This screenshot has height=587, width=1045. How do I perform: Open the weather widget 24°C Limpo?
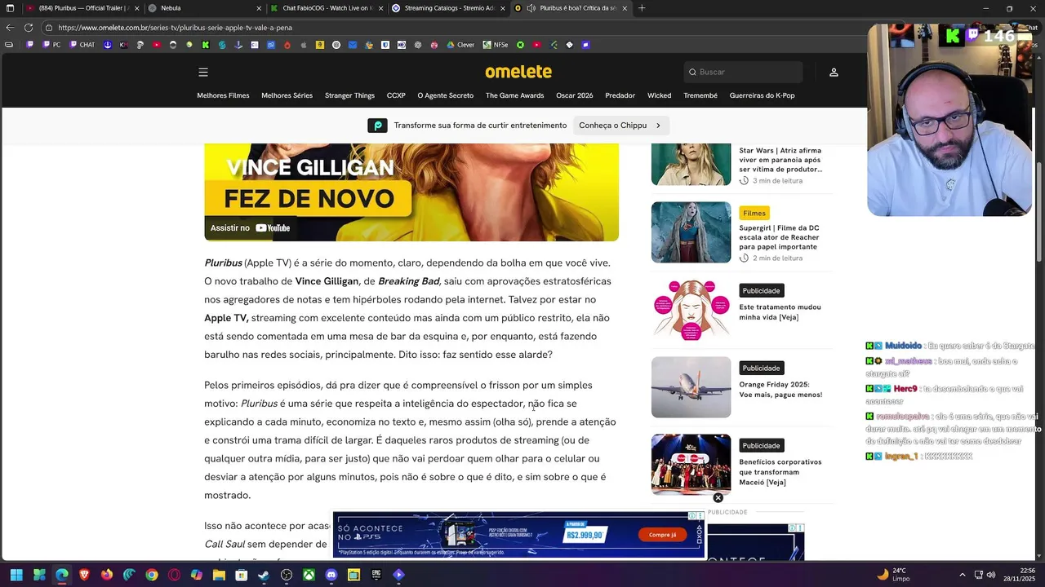[x=894, y=575]
